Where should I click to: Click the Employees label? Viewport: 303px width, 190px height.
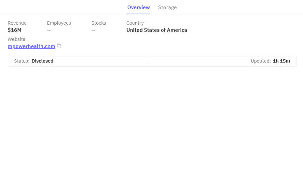[59, 23]
